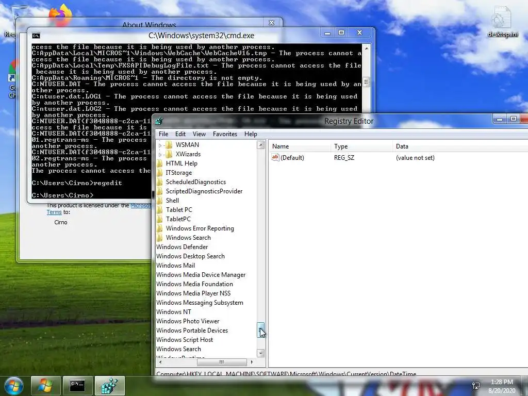Select the Shell registry key
This screenshot has width=528, height=396.
(x=172, y=201)
